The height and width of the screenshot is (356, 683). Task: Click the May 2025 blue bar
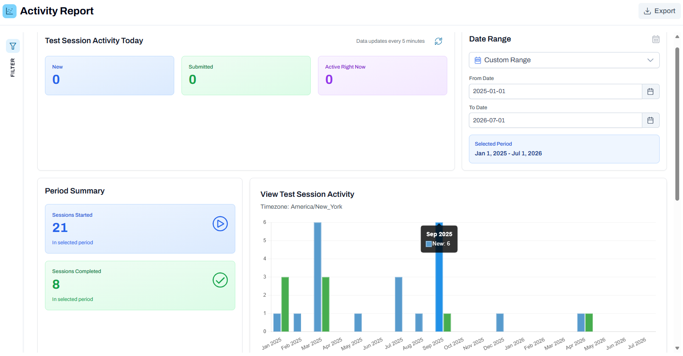tap(358, 323)
